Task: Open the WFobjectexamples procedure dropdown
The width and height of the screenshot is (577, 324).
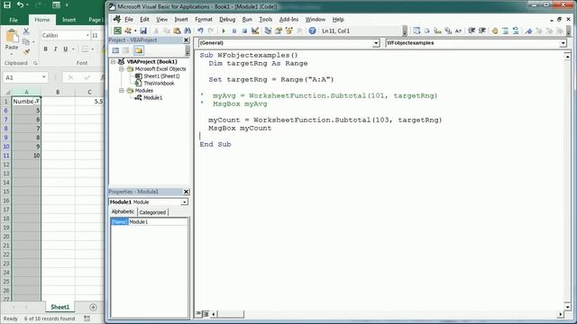Action: (563, 43)
